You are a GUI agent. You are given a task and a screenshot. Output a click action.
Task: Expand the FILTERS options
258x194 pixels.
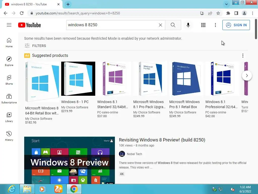pyautogui.click(x=35, y=46)
